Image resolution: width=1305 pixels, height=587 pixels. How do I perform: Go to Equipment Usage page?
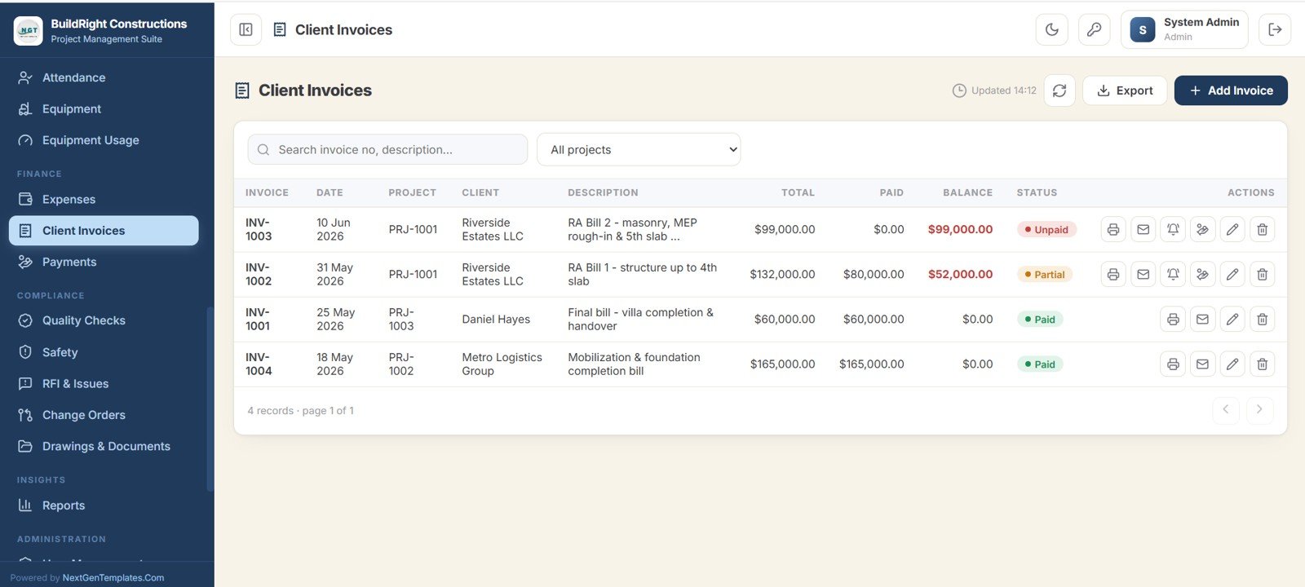(104, 140)
